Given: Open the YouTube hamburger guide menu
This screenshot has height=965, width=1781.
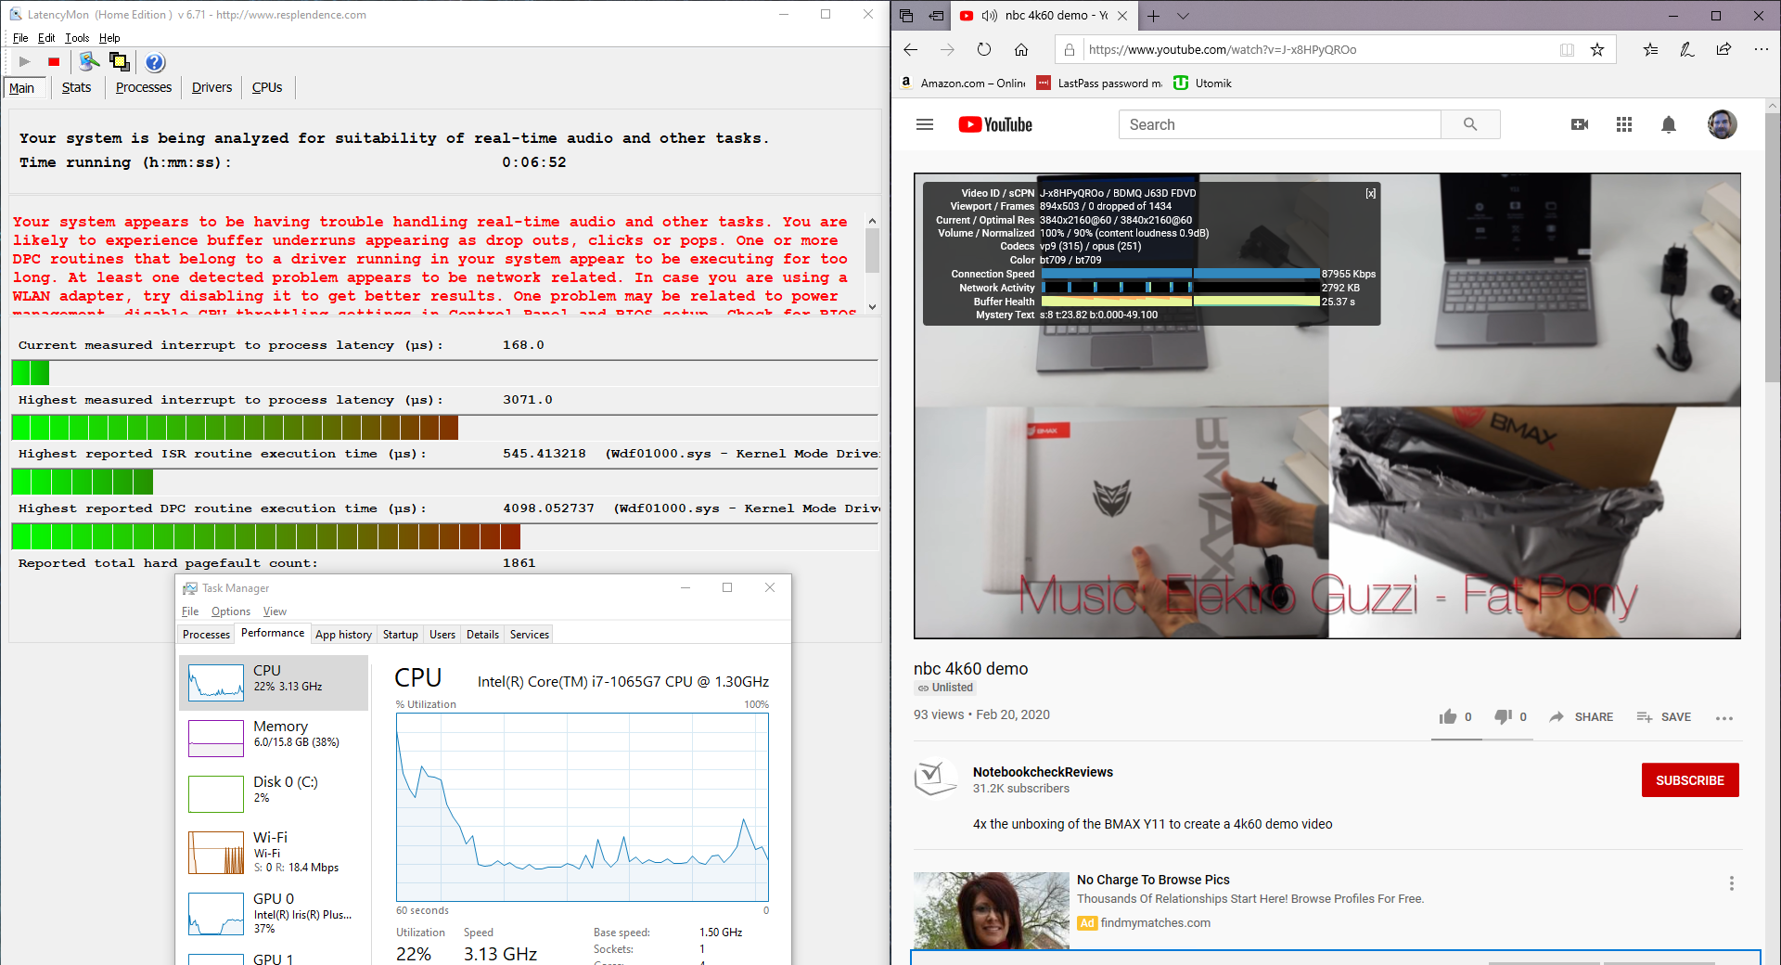Looking at the screenshot, I should tap(925, 124).
